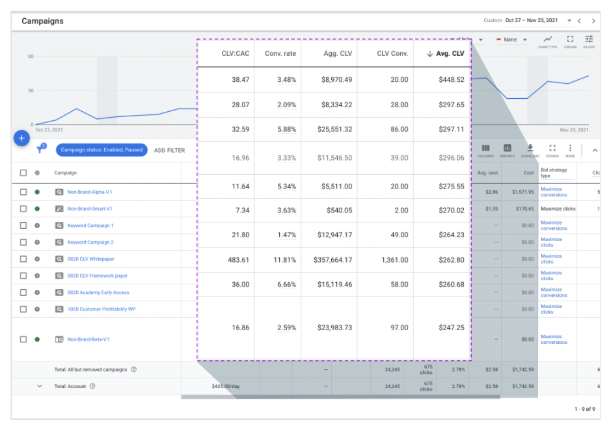Screen dimensions: 609x429
Task: Open Maximize conversions link for Non-Brand-Alpha-V.1
Action: [554, 192]
